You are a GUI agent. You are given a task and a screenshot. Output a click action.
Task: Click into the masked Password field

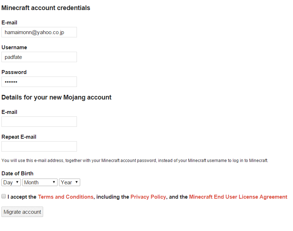(39, 82)
